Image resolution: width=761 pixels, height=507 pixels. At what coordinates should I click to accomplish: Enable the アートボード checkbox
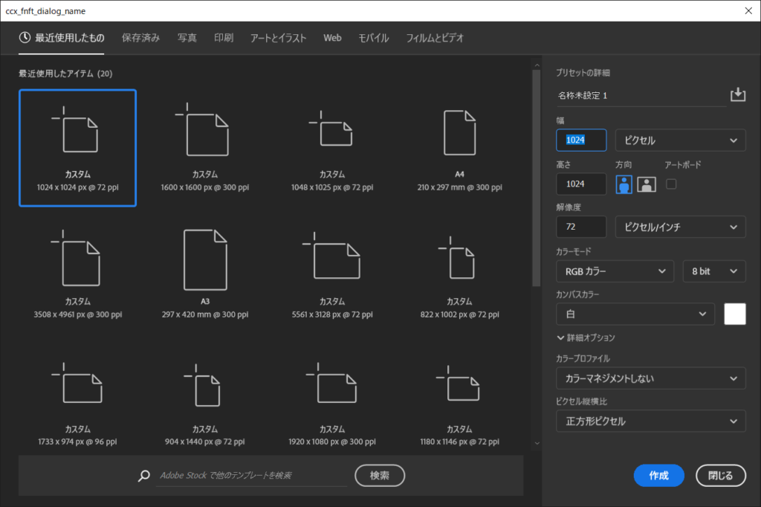point(671,184)
